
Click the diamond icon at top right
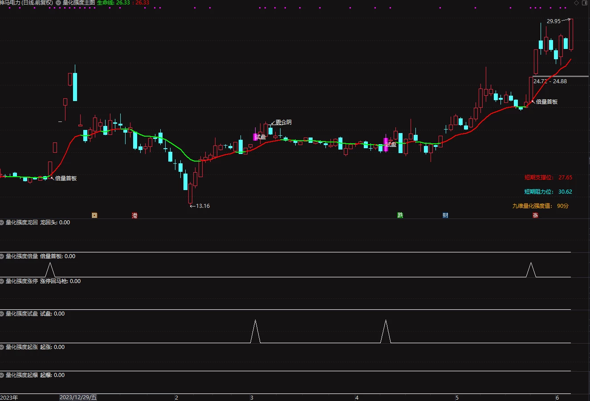click(x=576, y=3)
